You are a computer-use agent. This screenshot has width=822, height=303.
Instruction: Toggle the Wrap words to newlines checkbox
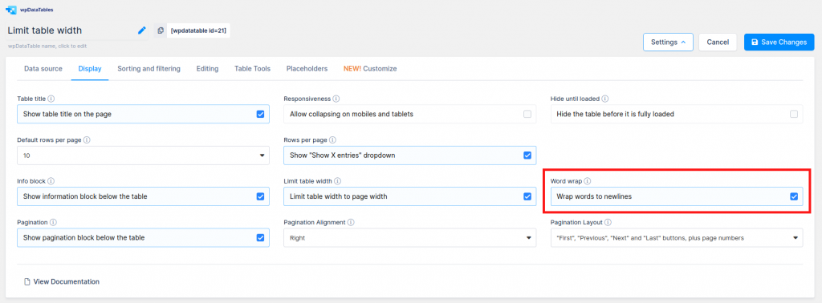click(794, 196)
